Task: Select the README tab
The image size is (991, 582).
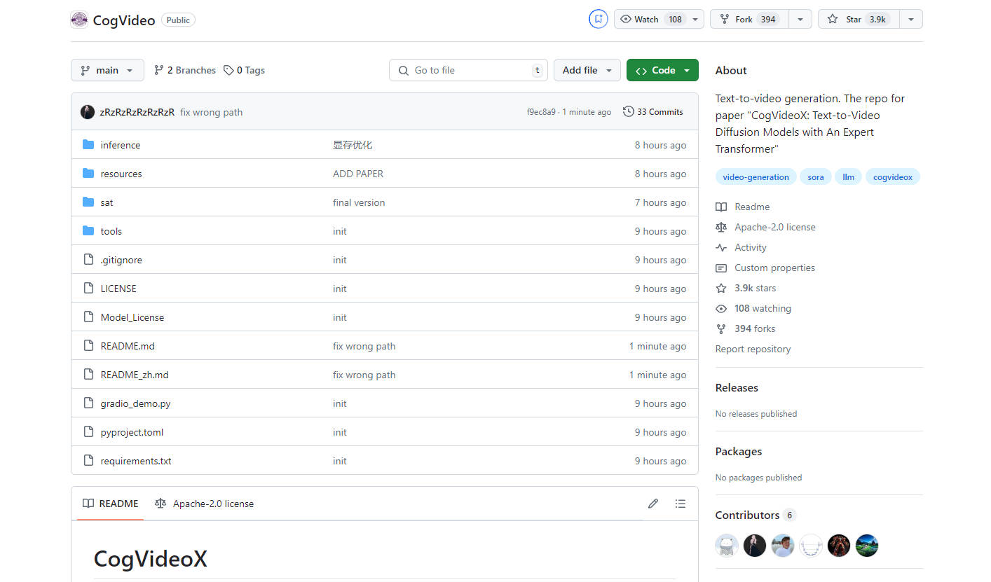Action: pos(111,504)
